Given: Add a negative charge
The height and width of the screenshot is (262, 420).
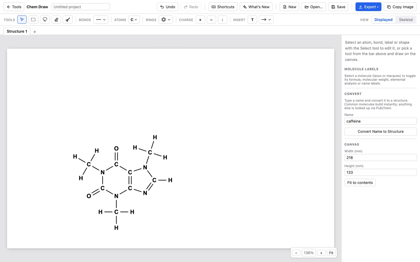Looking at the screenshot, I should tap(211, 20).
